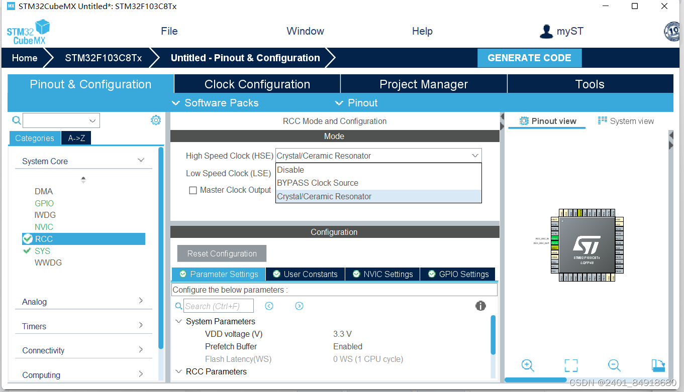
Task: Go to the Home breadcrumb
Action: click(x=25, y=58)
